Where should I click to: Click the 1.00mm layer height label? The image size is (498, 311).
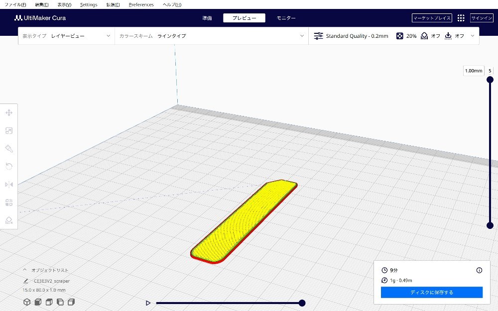[474, 71]
